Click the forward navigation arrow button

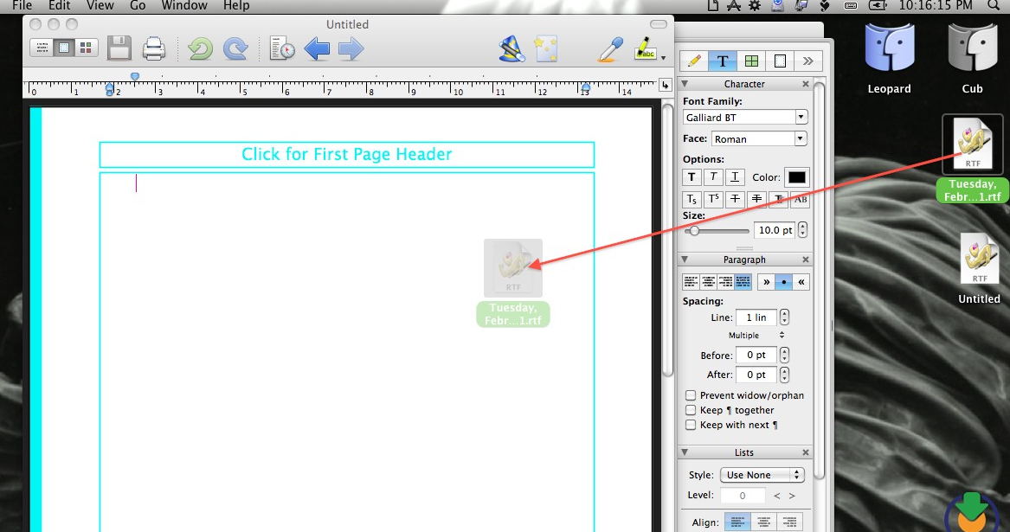[x=350, y=48]
